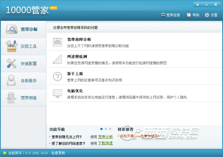Viewport: 223px width, 157px height.
Task: Switch to the 宽带诊断 tab label
Action: click(29, 29)
